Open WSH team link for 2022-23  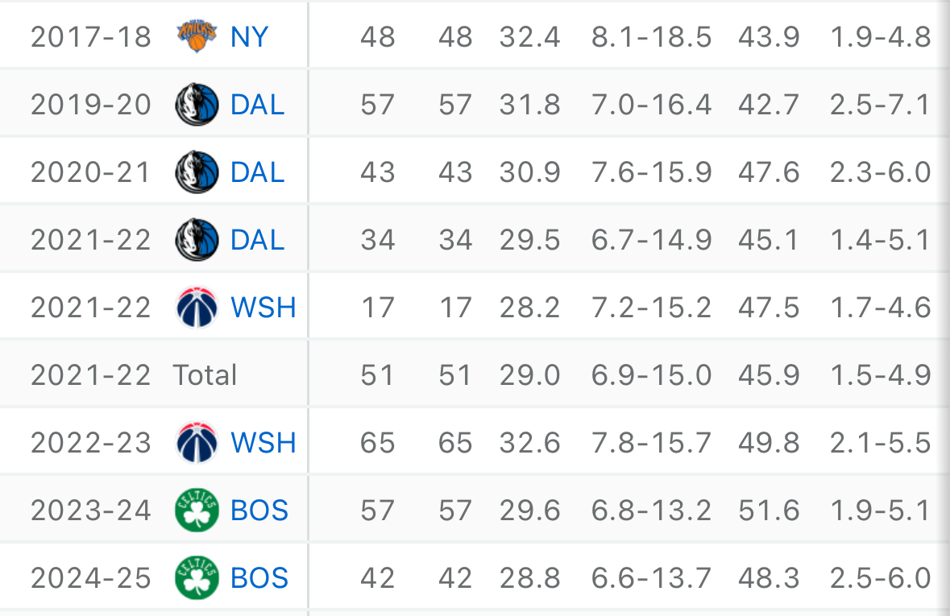263,443
